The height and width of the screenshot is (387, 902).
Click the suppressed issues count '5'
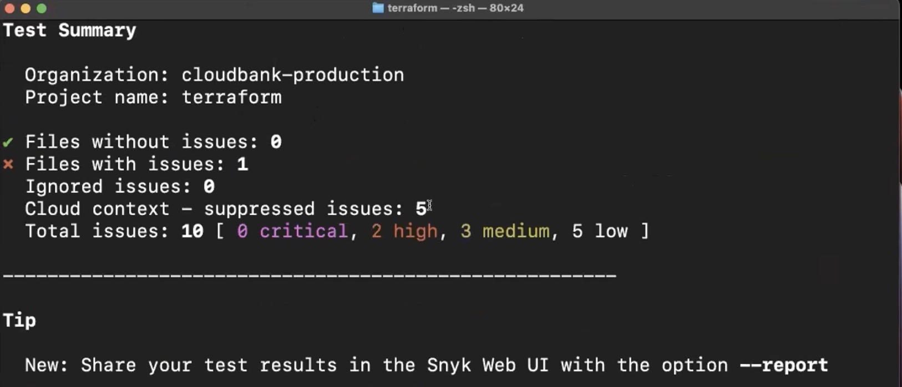point(421,209)
